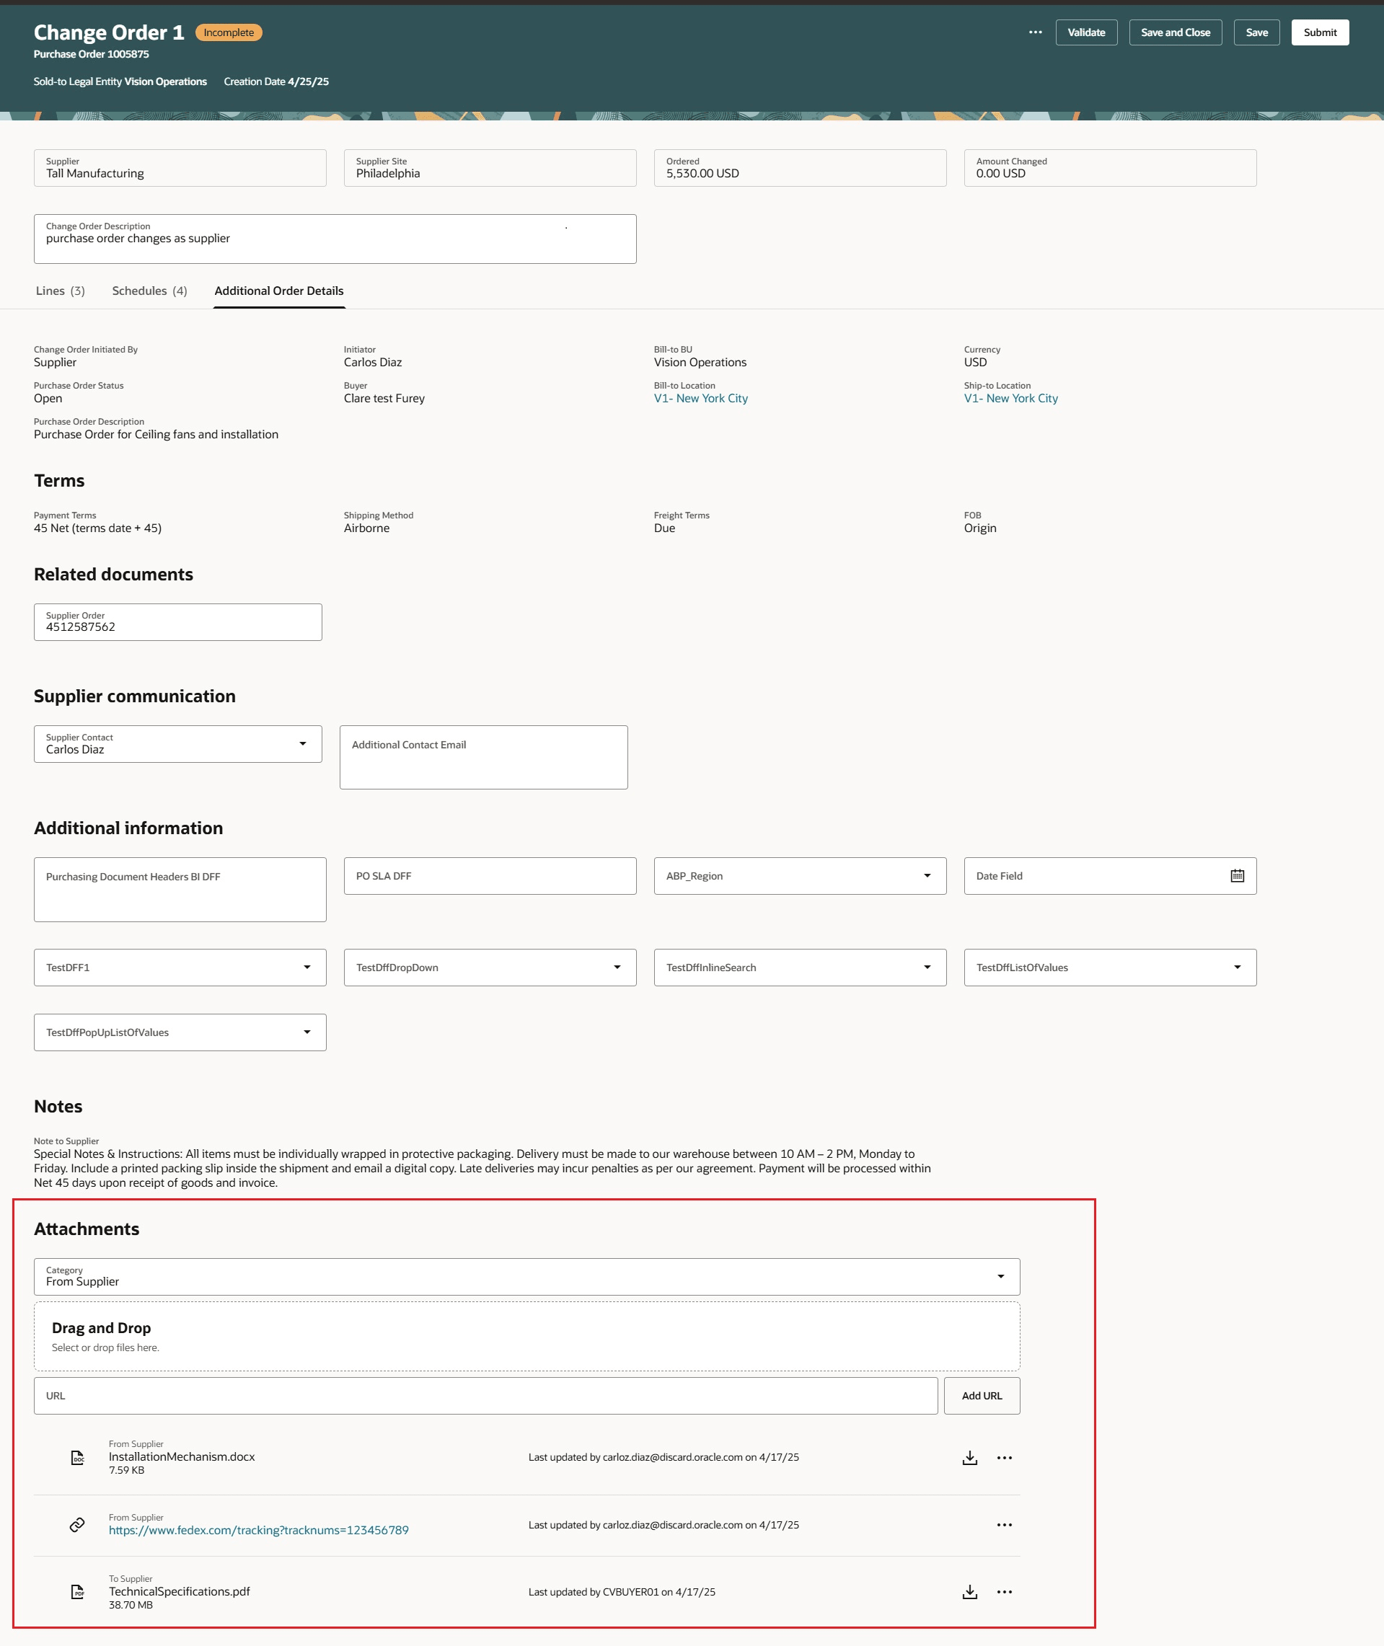Viewport: 1384px width, 1646px height.
Task: Open the Bill-to Location V1- New York City link
Action: 700,397
